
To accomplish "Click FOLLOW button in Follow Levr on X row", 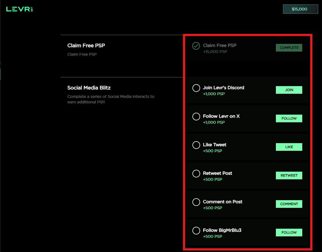I will [x=289, y=118].
